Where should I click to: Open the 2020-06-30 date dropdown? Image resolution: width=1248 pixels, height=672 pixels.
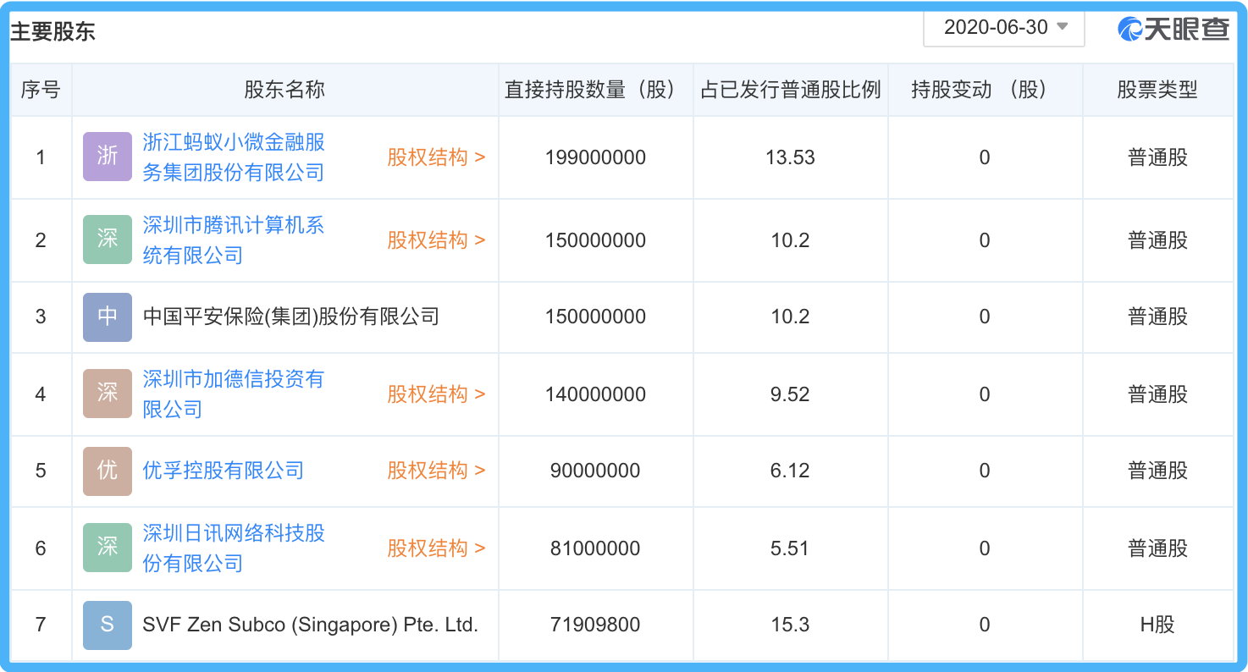1003,26
